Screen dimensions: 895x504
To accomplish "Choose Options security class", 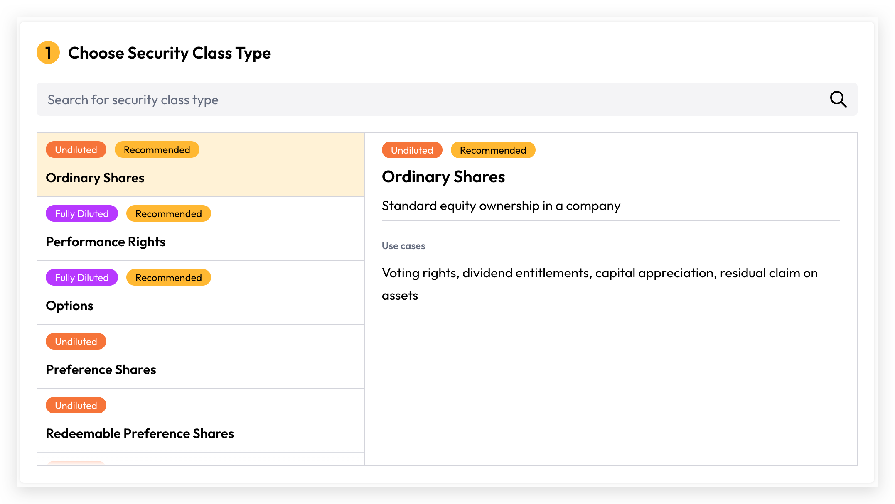I will coord(201,293).
